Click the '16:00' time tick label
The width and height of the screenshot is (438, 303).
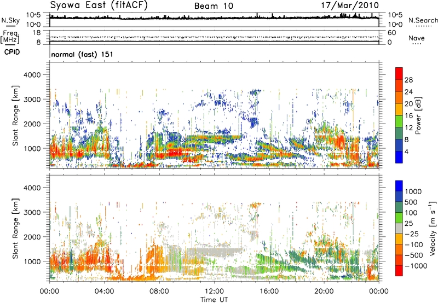[269, 292]
